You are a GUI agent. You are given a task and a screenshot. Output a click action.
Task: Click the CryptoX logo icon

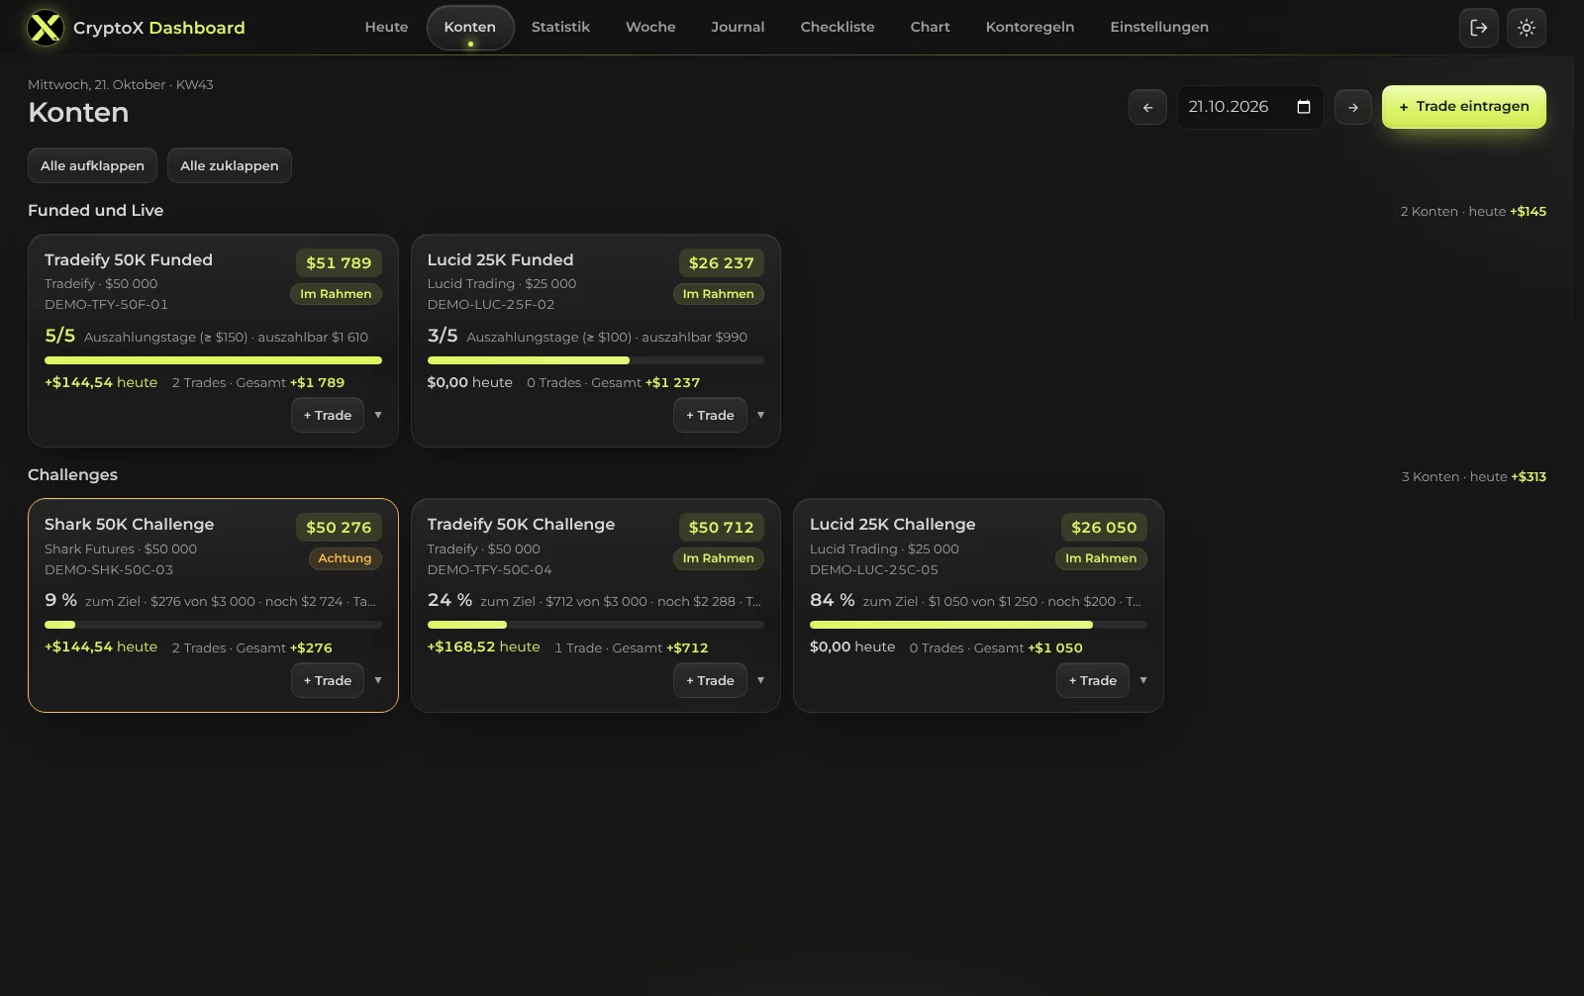[46, 28]
